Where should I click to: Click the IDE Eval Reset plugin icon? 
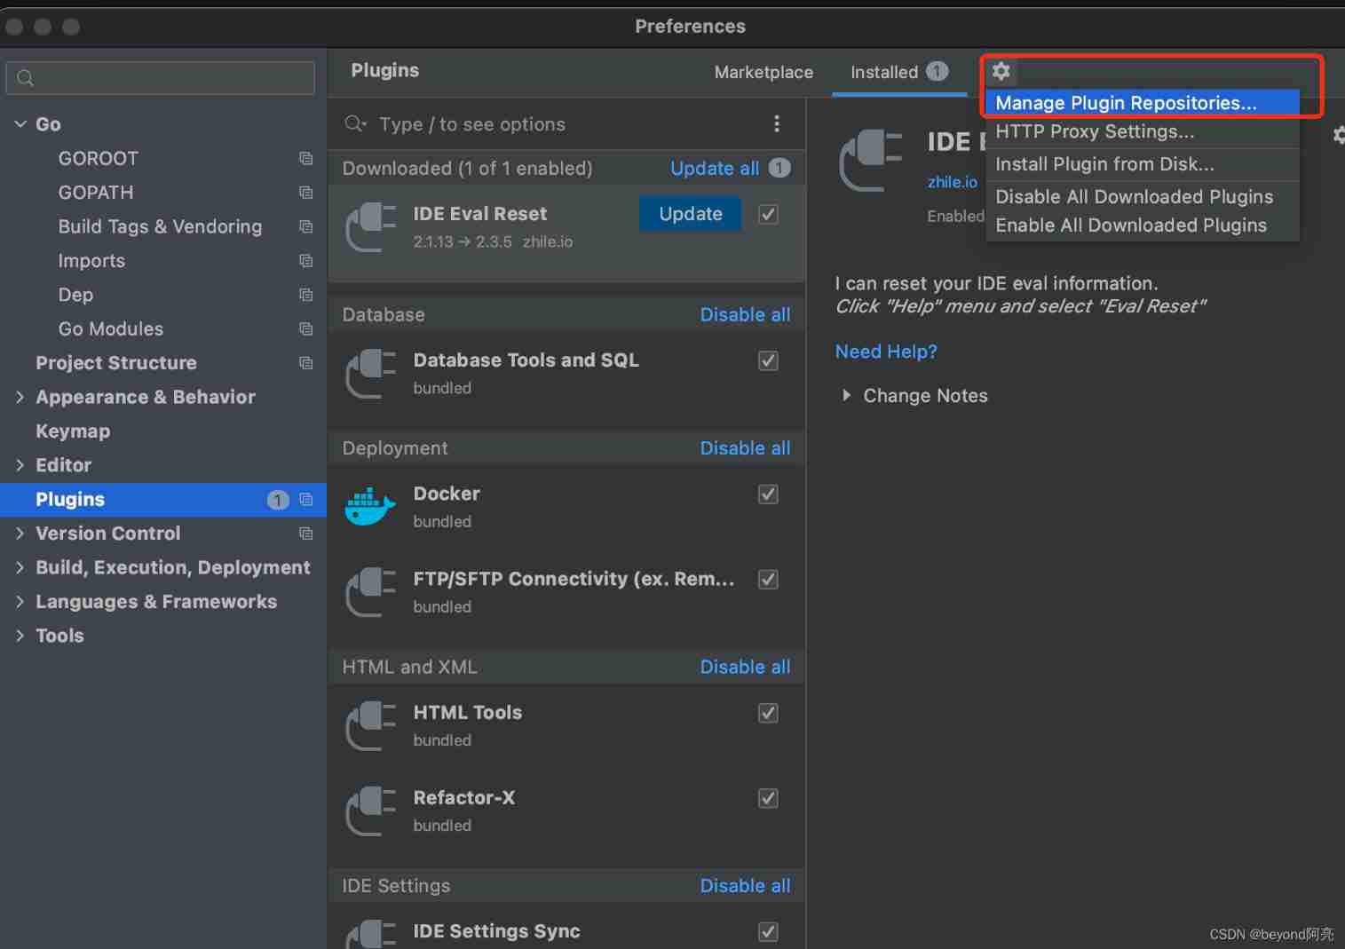coord(371,227)
